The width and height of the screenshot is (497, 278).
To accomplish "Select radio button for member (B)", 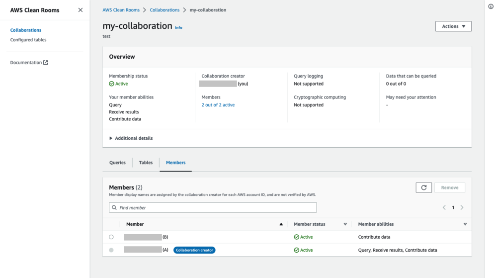I will point(111,237).
